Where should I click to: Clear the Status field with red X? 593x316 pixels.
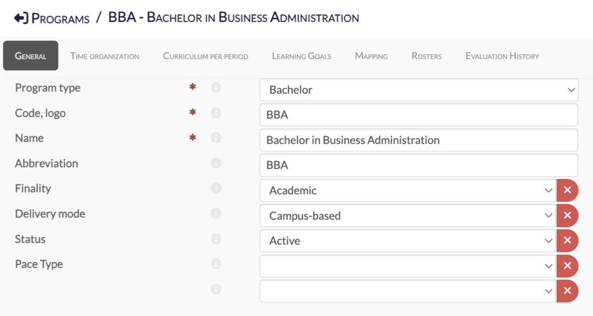[x=568, y=240]
